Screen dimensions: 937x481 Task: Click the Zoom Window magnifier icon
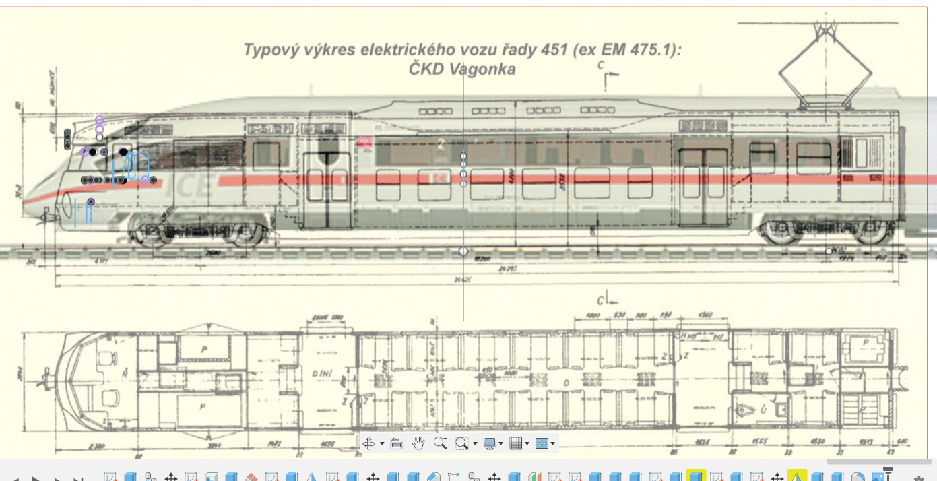pyautogui.click(x=461, y=443)
